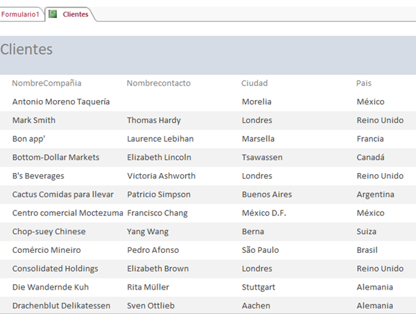Click the Argentina country cell
Image resolution: width=416 pixels, height=314 pixels.
click(x=375, y=195)
